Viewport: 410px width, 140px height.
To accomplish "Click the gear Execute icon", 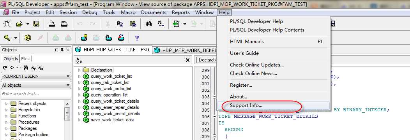I will point(27,38).
